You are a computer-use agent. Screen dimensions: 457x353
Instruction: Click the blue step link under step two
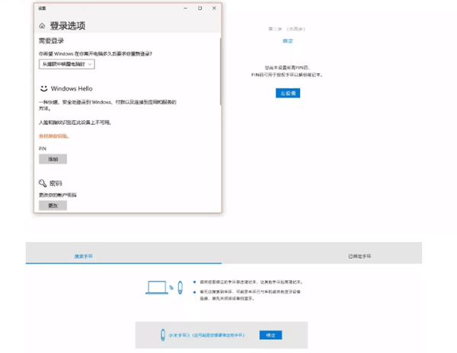pyautogui.click(x=288, y=41)
